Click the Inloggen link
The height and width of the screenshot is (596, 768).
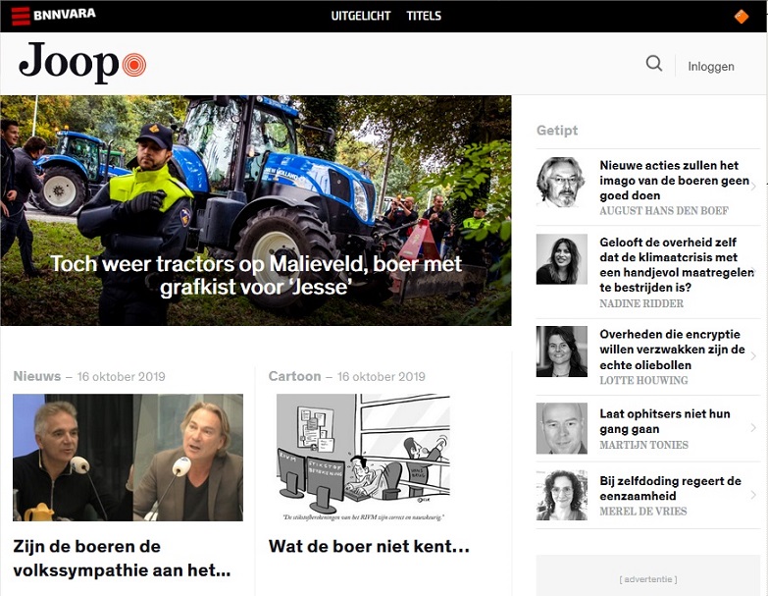click(x=711, y=66)
